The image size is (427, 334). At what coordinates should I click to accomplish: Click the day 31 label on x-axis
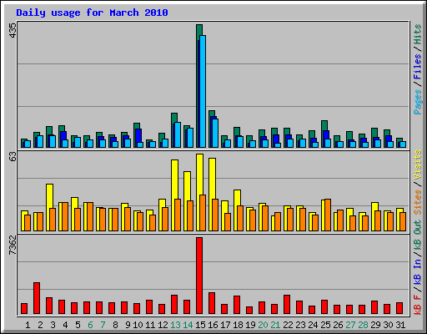[x=400, y=325]
